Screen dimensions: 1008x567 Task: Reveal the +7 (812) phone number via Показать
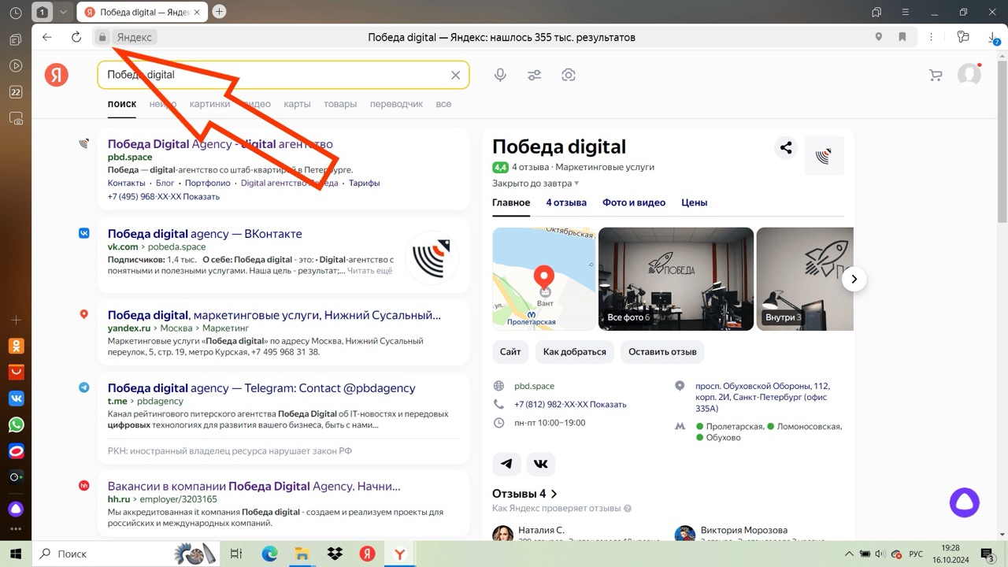[608, 404]
